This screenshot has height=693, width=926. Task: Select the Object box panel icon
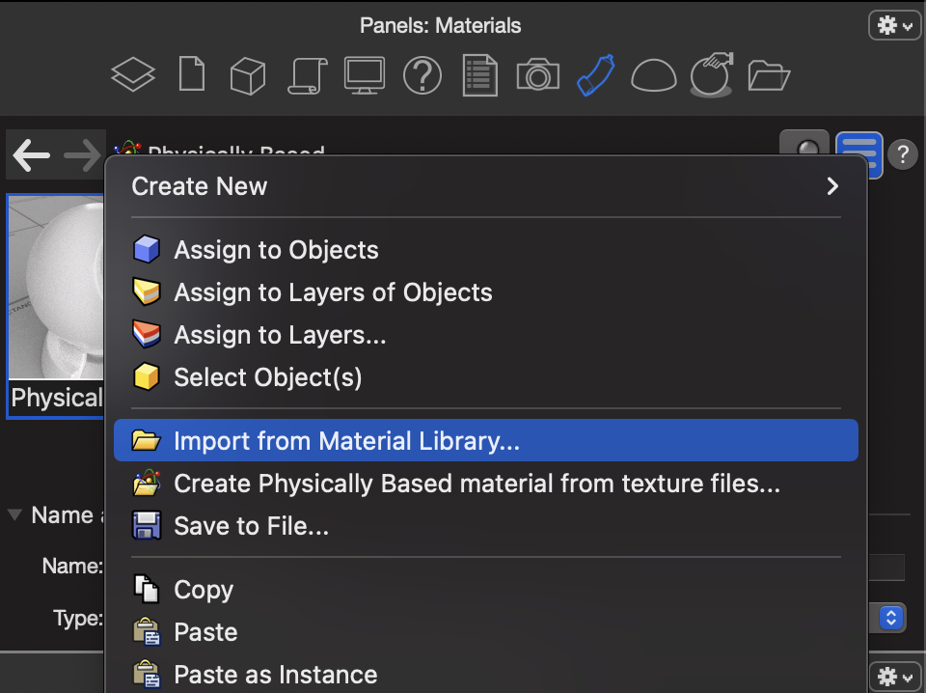(248, 75)
